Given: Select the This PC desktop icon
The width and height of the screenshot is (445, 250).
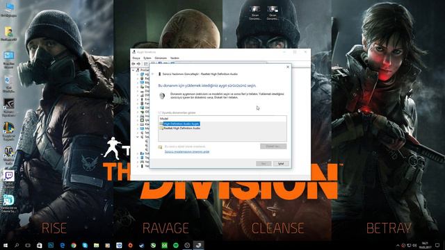Looking at the screenshot, I should point(9,9).
